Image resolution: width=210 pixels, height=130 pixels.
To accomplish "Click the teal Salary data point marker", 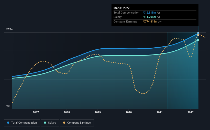I will (x=198, y=40).
